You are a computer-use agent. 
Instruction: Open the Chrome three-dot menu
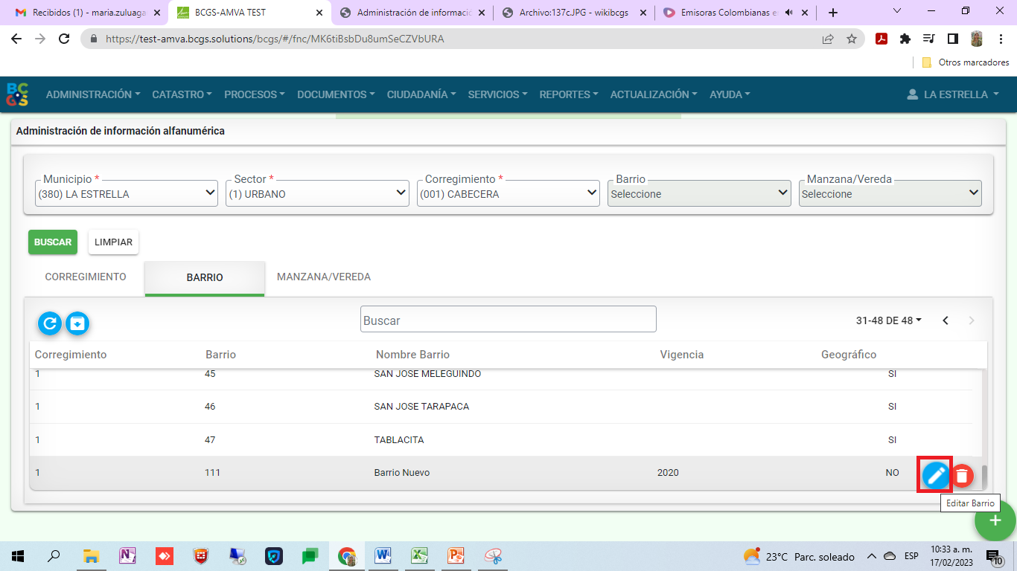(x=1000, y=39)
